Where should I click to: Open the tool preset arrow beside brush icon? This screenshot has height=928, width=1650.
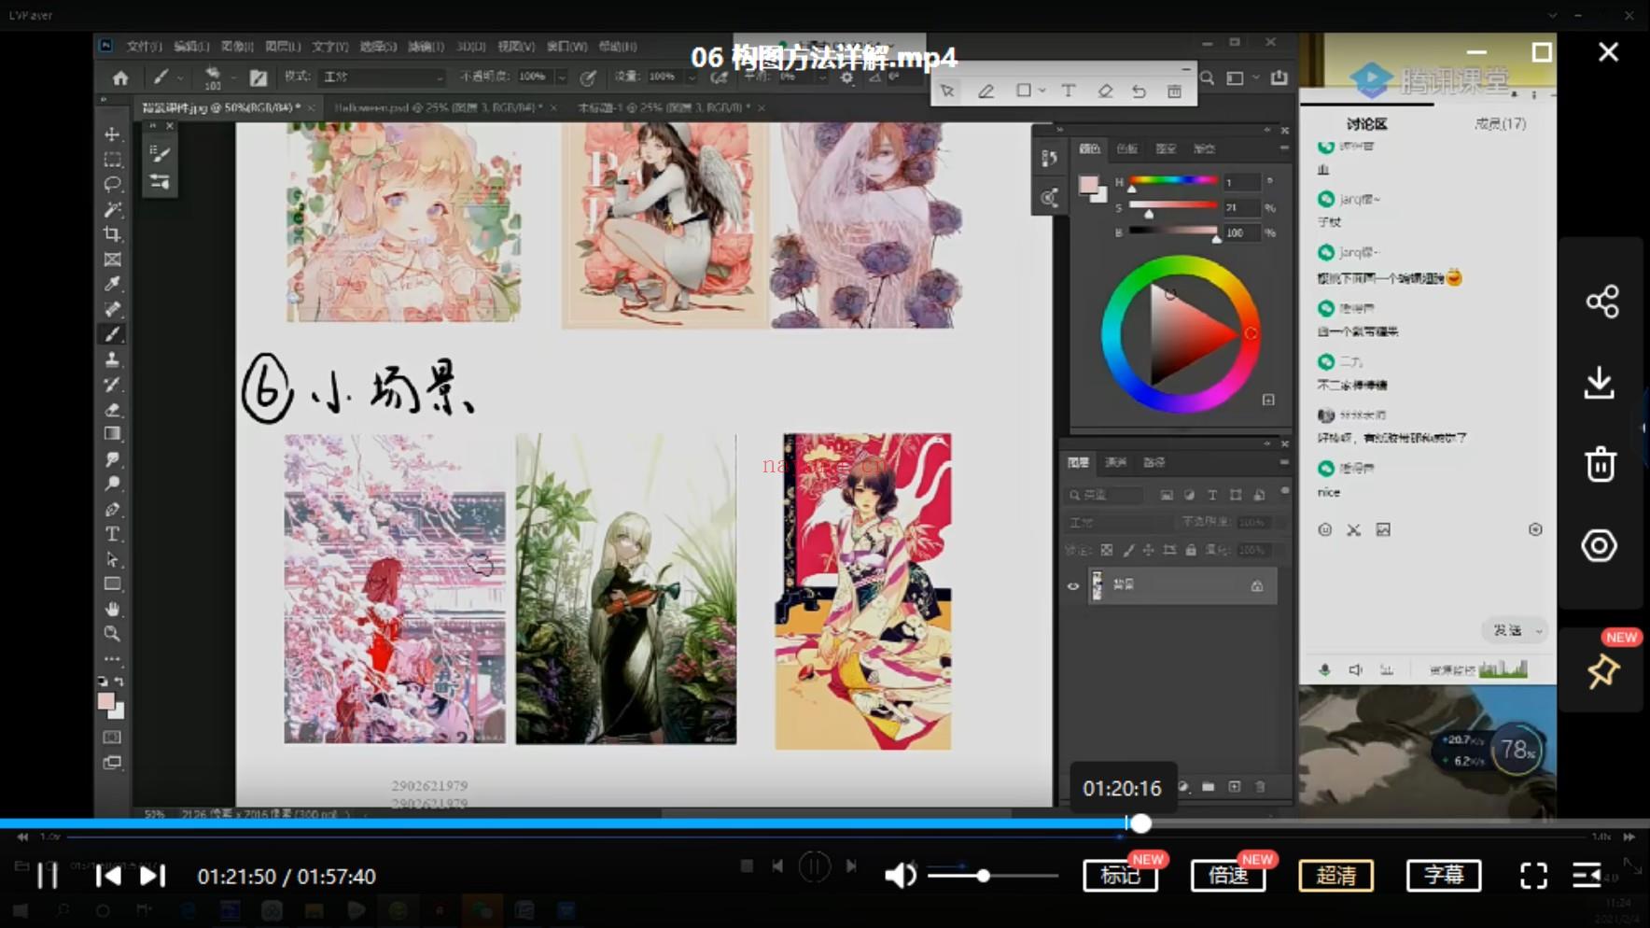point(179,78)
